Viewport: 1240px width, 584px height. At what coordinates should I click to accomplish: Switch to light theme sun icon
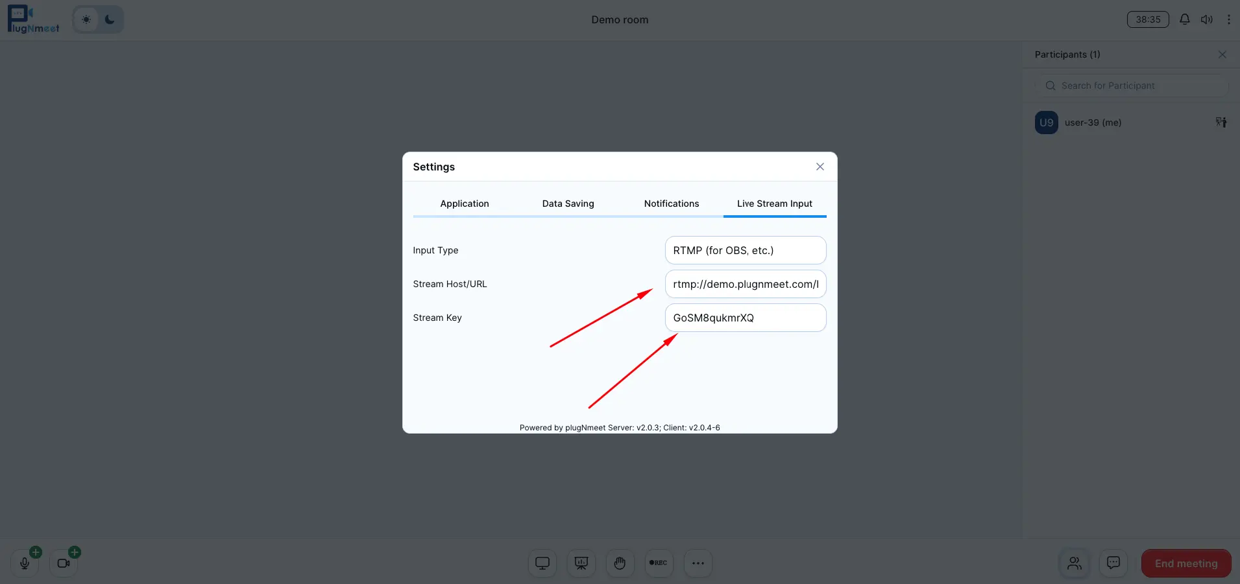coord(86,19)
